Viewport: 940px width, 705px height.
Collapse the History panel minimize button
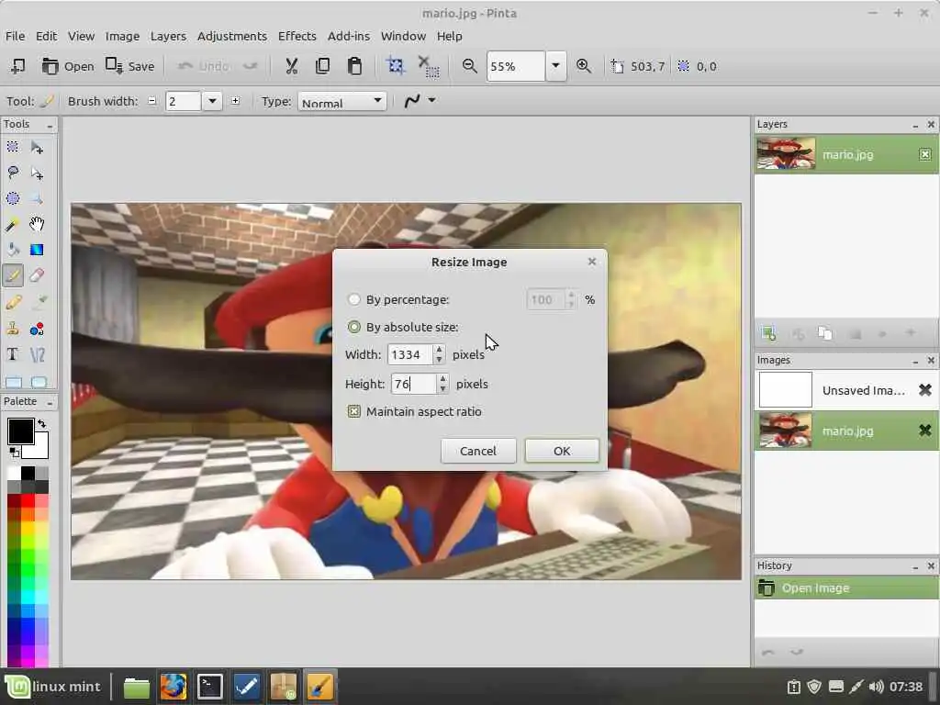pyautogui.click(x=915, y=566)
